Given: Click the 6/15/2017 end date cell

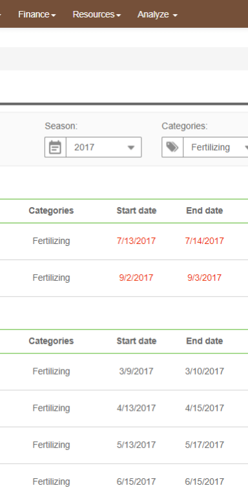Looking at the screenshot, I should click(204, 481).
